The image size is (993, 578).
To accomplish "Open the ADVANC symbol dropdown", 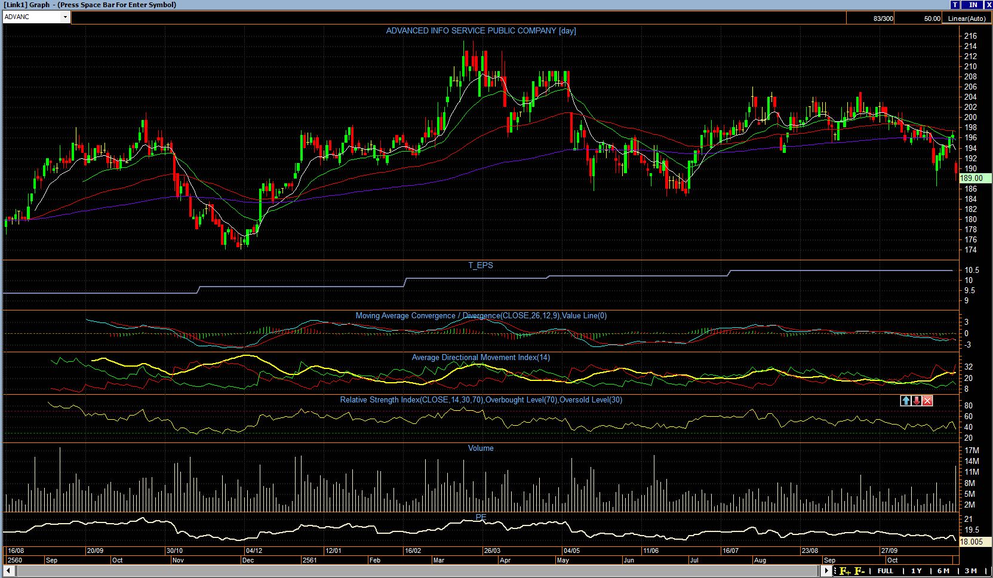I will click(65, 17).
